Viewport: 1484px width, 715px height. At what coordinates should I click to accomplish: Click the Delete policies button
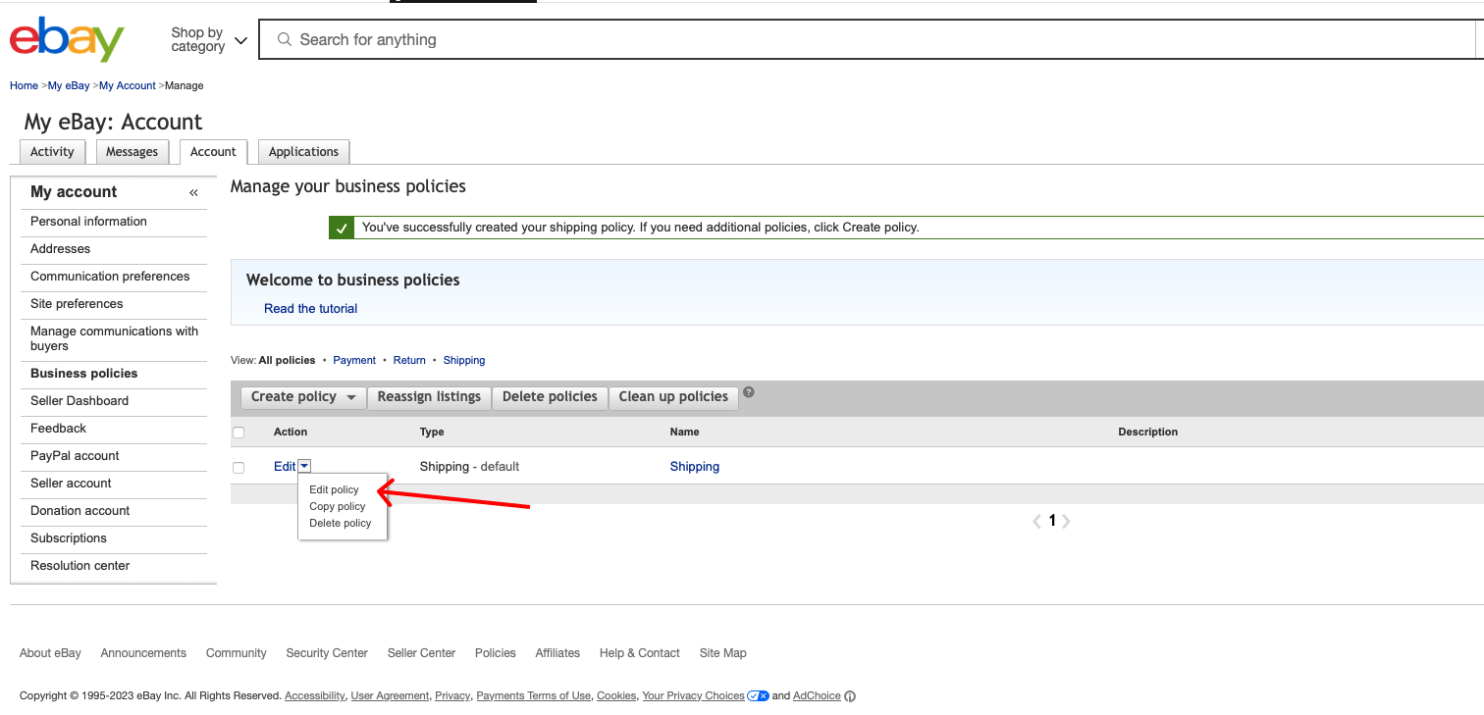pos(550,397)
